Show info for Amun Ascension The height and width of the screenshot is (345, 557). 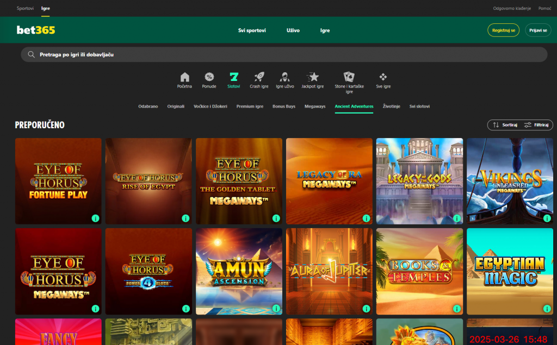276,309
